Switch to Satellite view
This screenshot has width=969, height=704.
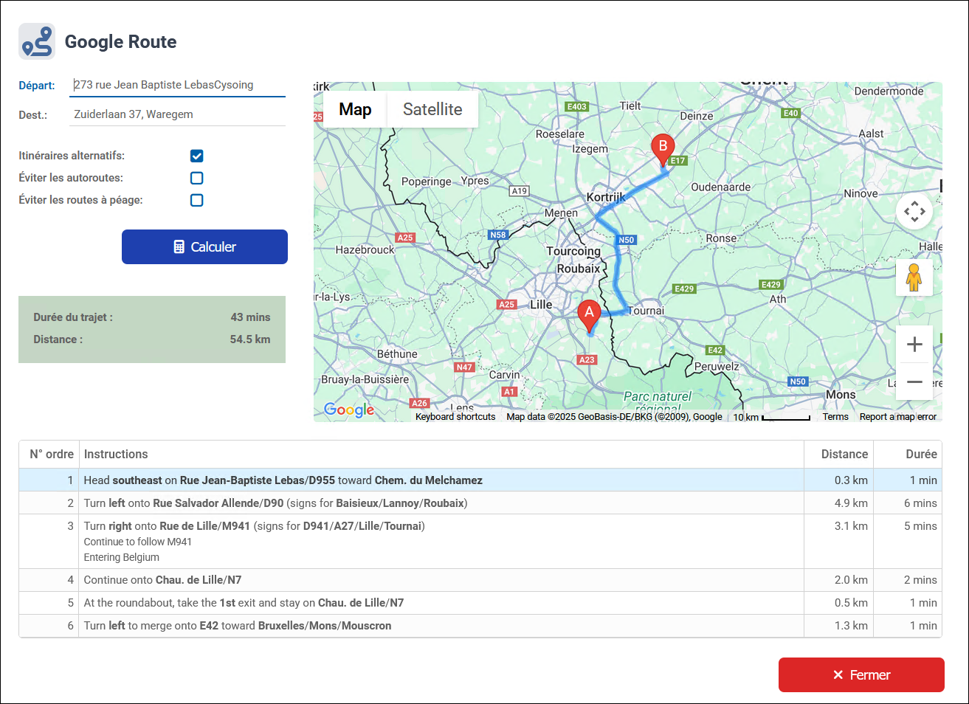(x=432, y=108)
